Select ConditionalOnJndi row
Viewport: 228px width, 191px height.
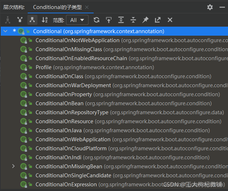114,157
